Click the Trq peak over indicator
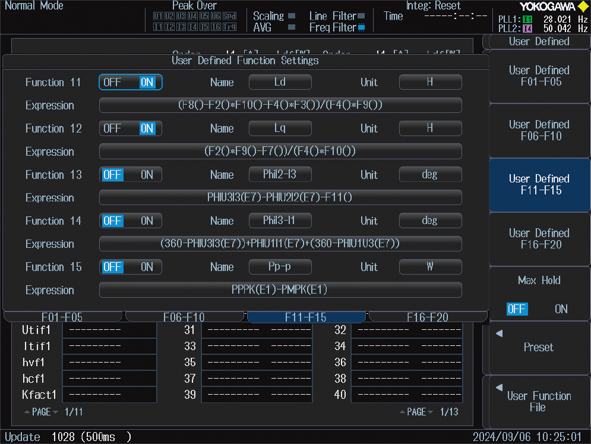The image size is (591, 444). [x=229, y=27]
